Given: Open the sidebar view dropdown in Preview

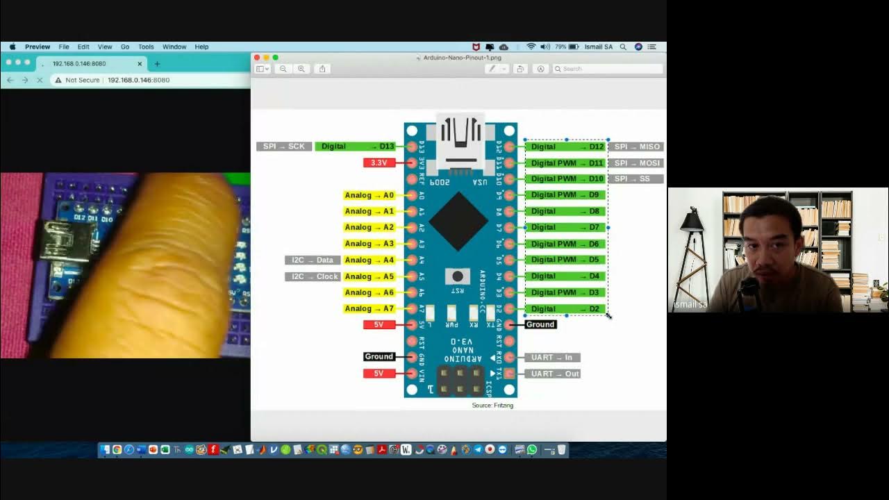Looking at the screenshot, I should pyautogui.click(x=261, y=69).
